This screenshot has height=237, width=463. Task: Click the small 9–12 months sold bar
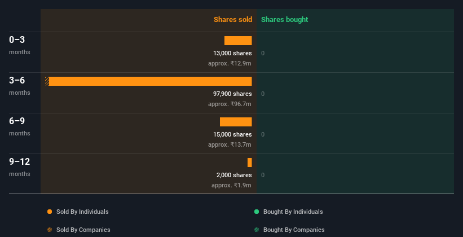pos(250,163)
